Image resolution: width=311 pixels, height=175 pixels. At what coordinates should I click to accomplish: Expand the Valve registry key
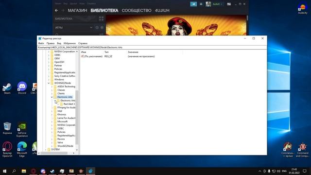52,142
